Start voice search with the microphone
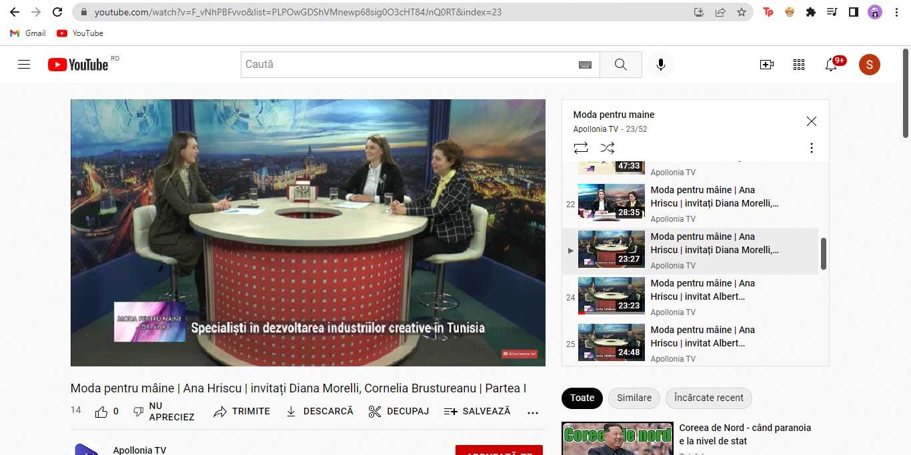Viewport: 911px width, 455px height. (x=661, y=65)
